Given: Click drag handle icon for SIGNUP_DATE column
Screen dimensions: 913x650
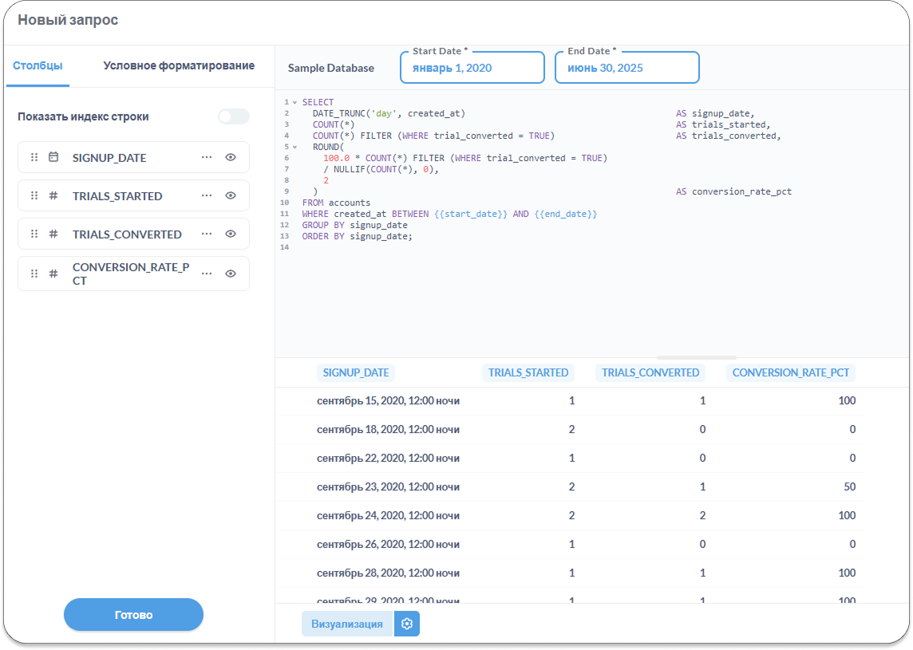Looking at the screenshot, I should [x=34, y=158].
